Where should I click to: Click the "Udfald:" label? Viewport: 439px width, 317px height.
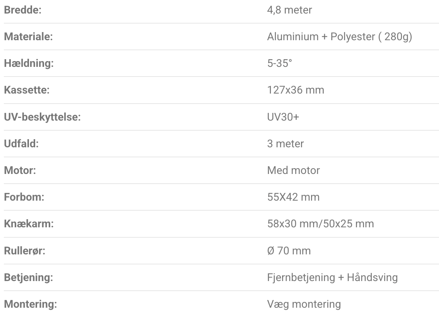pyautogui.click(x=22, y=144)
